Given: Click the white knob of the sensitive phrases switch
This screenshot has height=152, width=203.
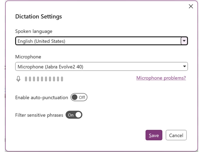Looking at the screenshot, I should pyautogui.click(x=78, y=115).
